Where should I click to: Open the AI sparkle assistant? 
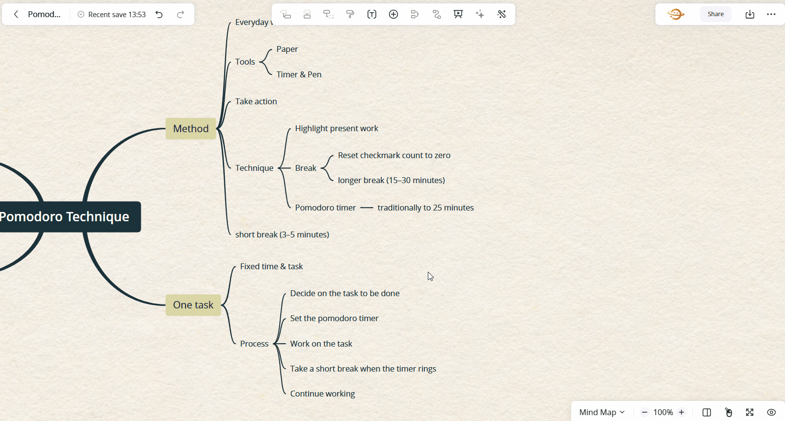480,14
